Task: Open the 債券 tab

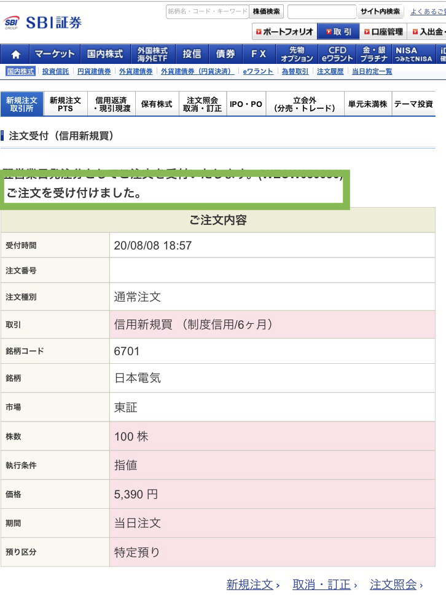Action: (225, 54)
